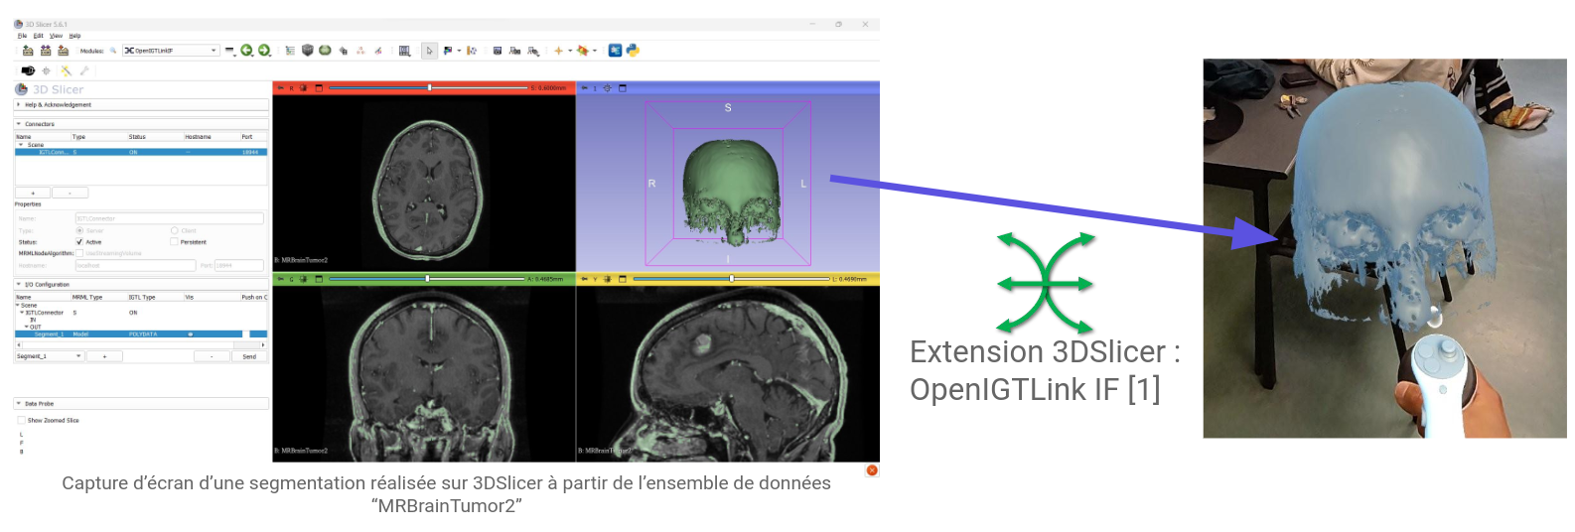Screen dimensions: 1575x532
Task: Click the yellow slice view link icon
Action: coord(608,279)
